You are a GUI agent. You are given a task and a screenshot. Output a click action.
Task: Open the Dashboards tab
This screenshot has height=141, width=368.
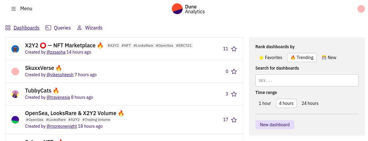tap(22, 28)
